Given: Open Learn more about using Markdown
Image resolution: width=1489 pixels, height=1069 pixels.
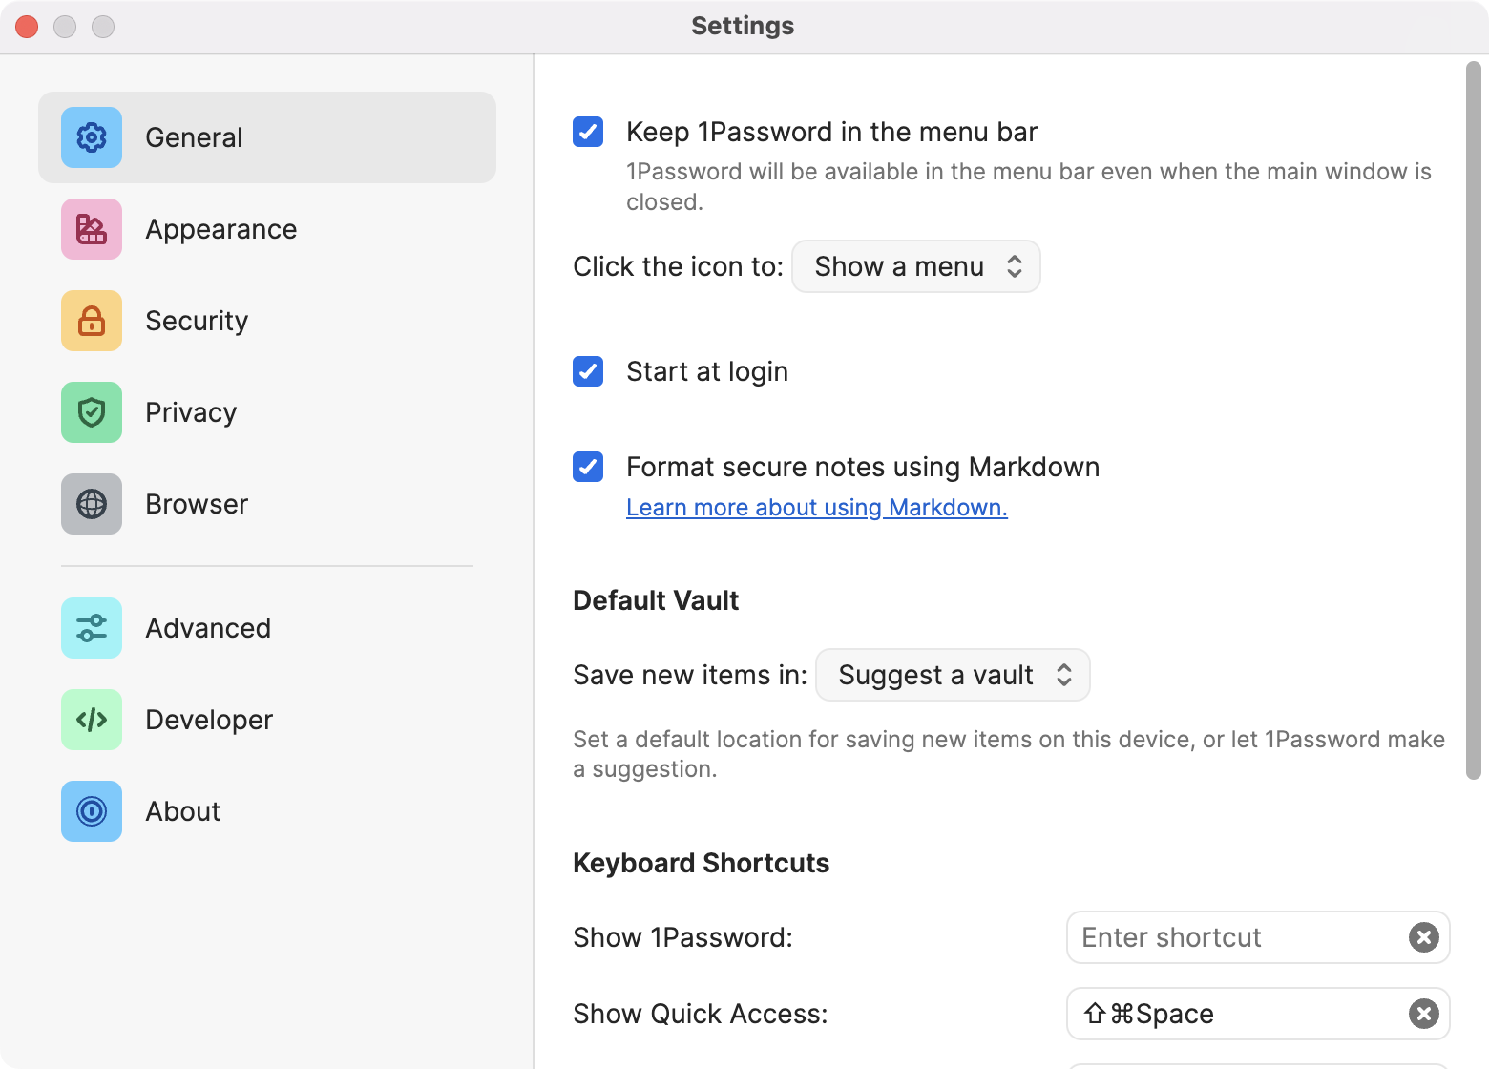Looking at the screenshot, I should point(816,507).
